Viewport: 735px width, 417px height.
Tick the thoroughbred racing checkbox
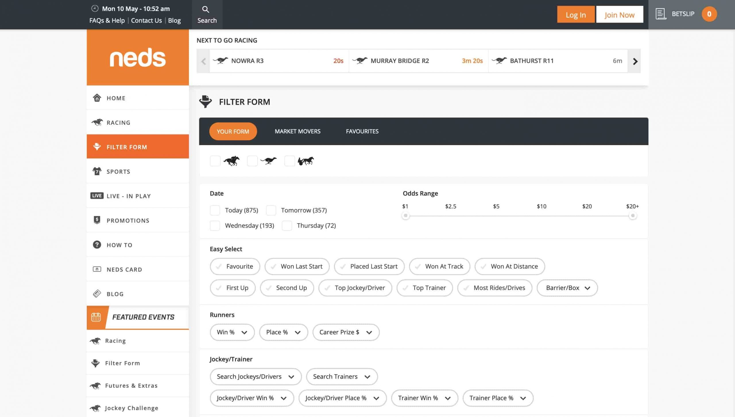(215, 161)
